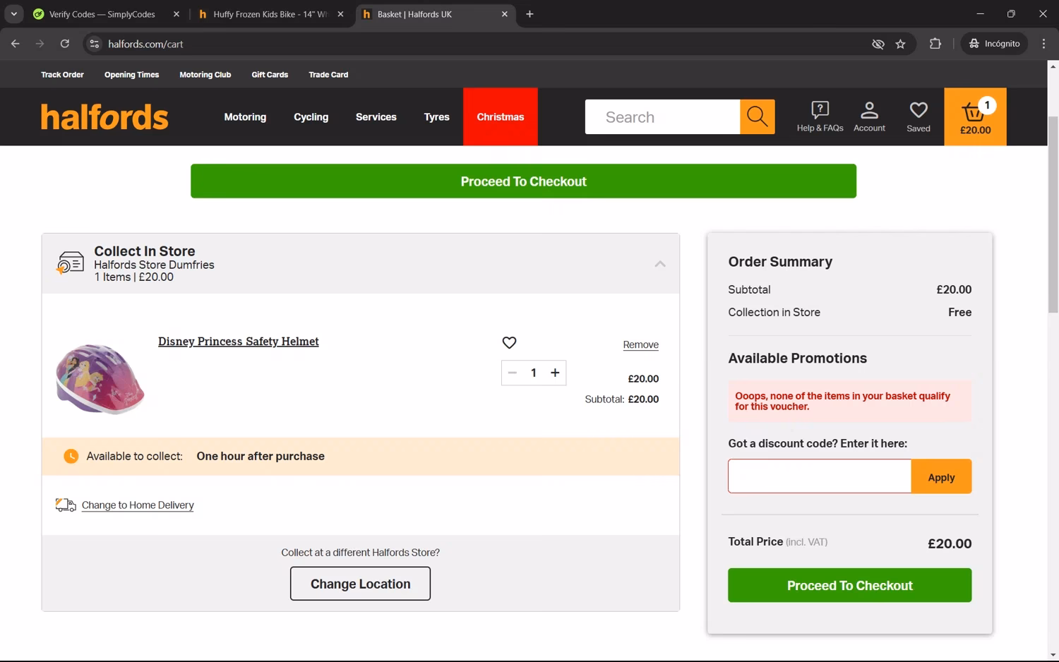Click Gift Cards link

pyautogui.click(x=270, y=75)
